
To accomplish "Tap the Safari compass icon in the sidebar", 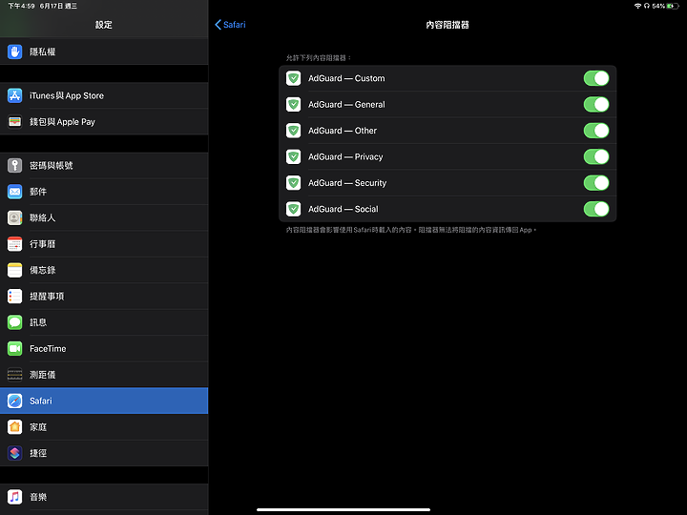I will [x=15, y=401].
